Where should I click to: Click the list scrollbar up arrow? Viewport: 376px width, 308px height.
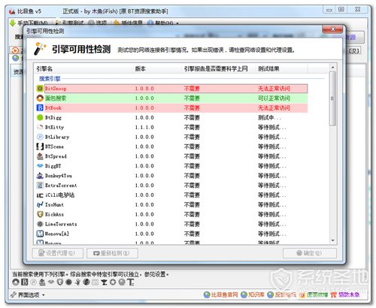pyautogui.click(x=332, y=68)
